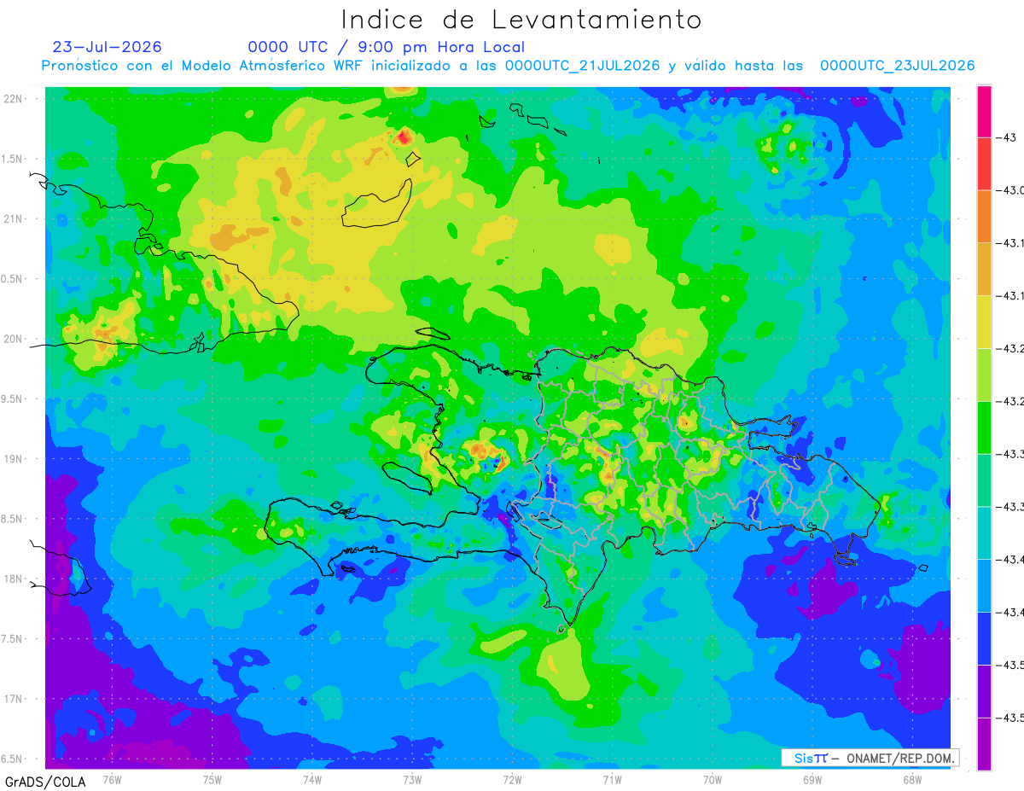Click the 75W longitude label

(212, 779)
